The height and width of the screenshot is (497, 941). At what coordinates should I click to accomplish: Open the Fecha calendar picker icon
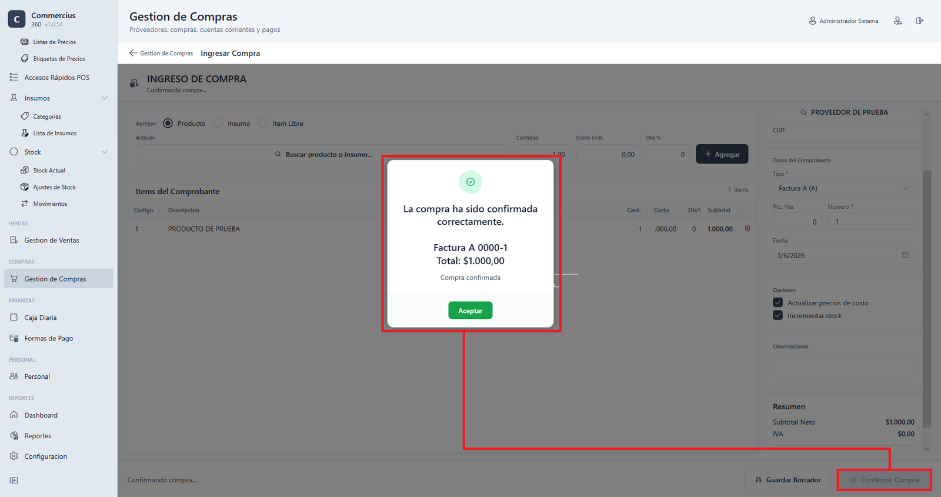[x=906, y=255]
